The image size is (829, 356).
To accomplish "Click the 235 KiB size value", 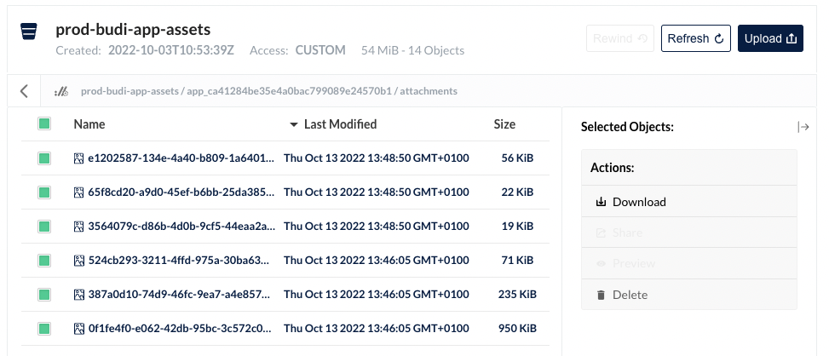I will click(x=517, y=294).
